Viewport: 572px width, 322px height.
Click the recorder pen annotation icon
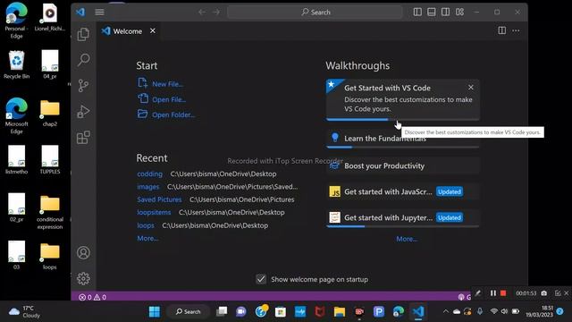[x=478, y=292]
